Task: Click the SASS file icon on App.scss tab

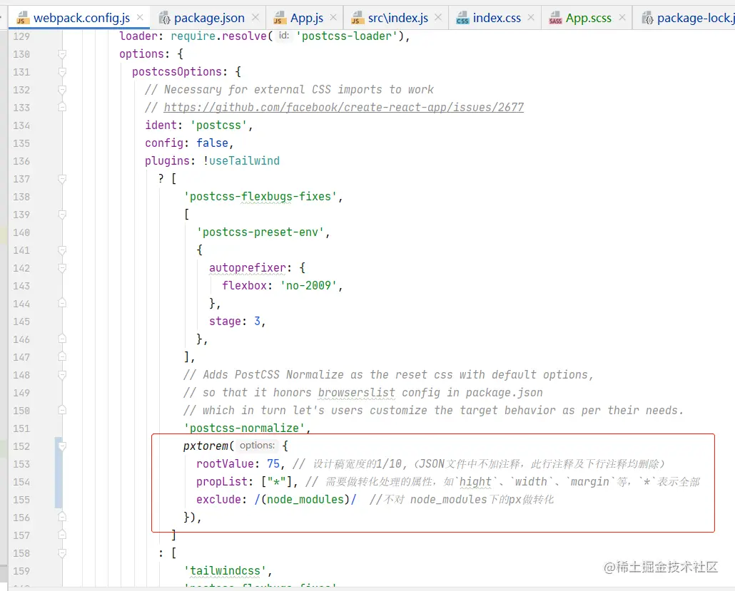Action: pyautogui.click(x=555, y=18)
